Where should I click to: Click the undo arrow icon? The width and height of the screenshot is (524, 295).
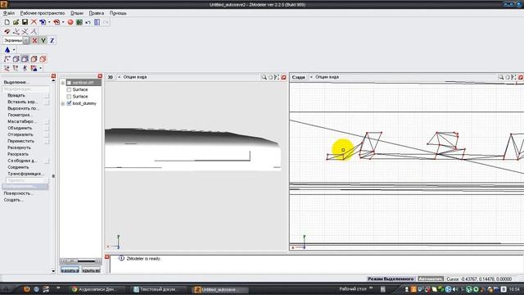pyautogui.click(x=88, y=22)
